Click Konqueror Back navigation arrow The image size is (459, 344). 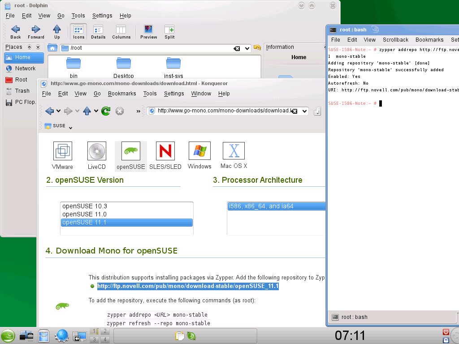click(49, 111)
